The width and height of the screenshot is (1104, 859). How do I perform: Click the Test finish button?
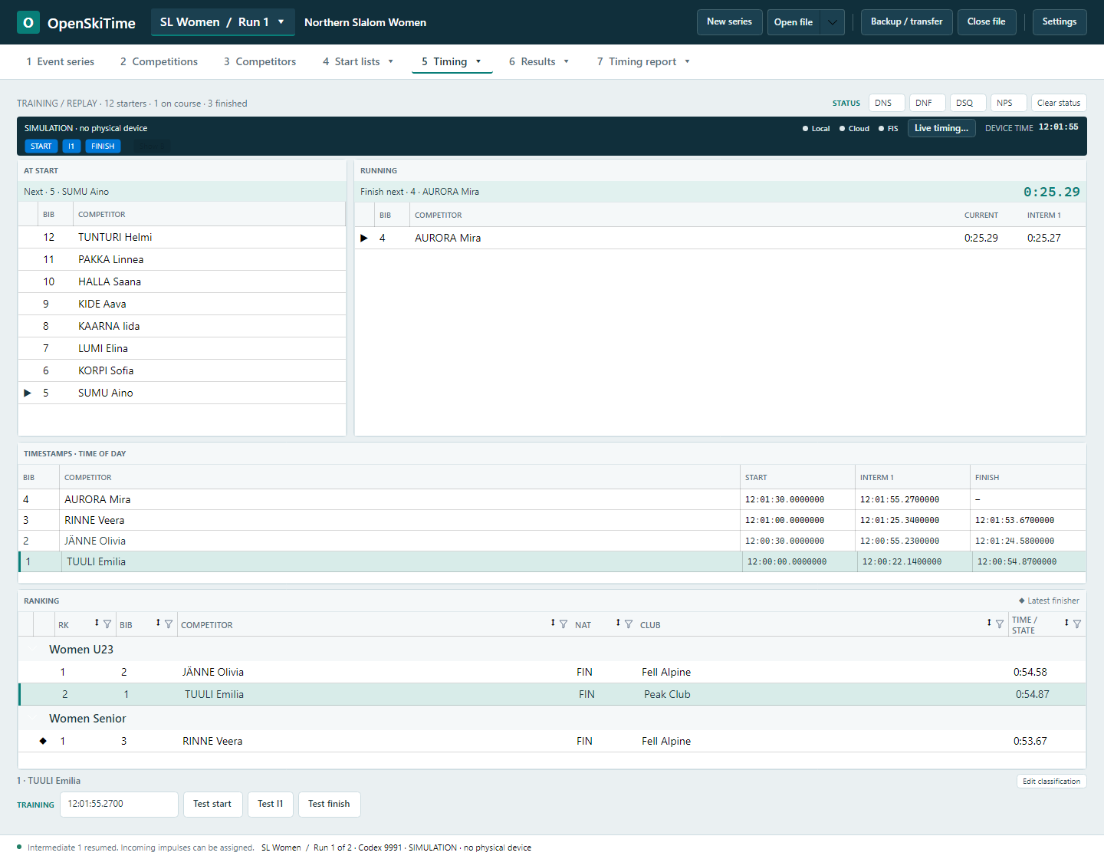[329, 804]
